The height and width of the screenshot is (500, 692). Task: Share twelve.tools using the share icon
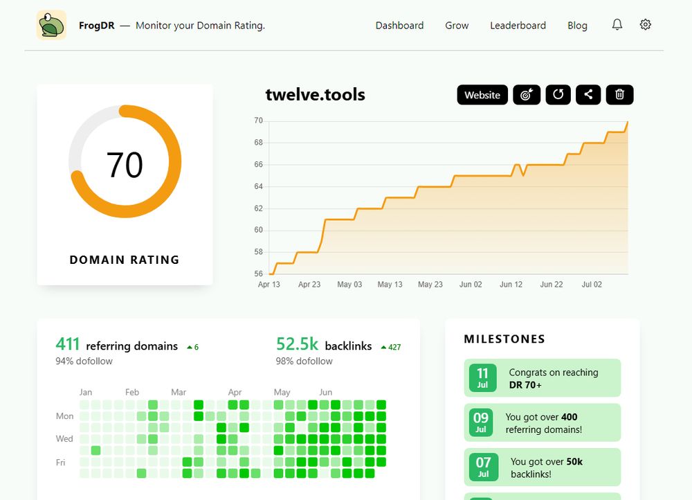point(588,94)
